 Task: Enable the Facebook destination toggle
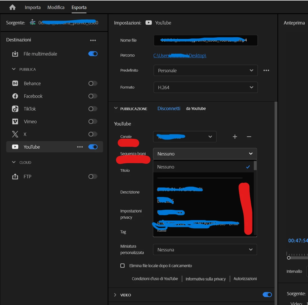click(93, 96)
